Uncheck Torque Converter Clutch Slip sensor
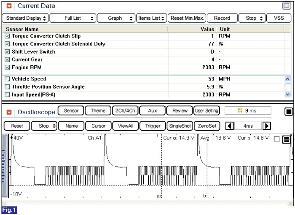The width and height of the screenshot is (295, 215). [7, 36]
